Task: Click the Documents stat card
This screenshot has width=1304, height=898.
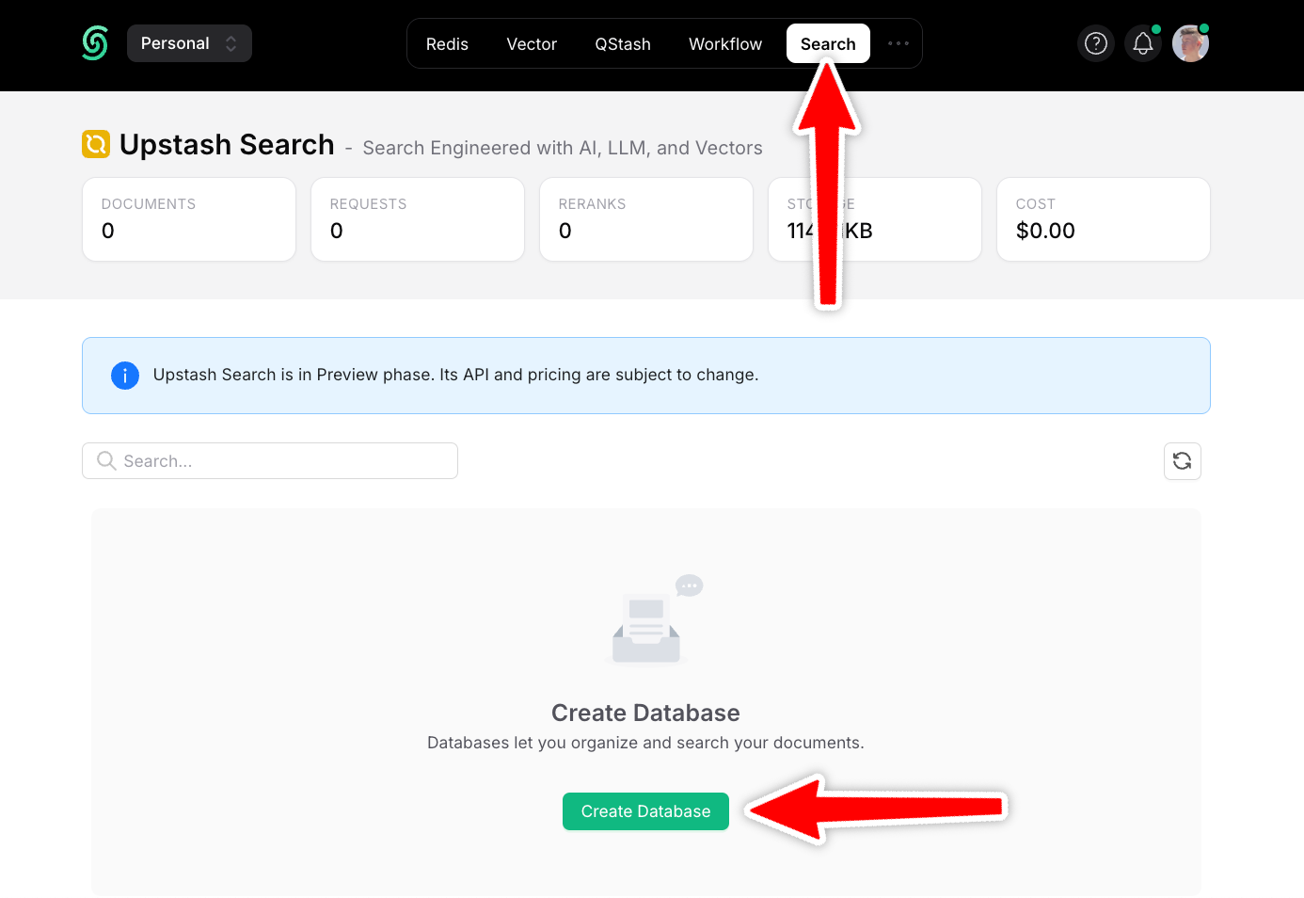Action: point(189,219)
